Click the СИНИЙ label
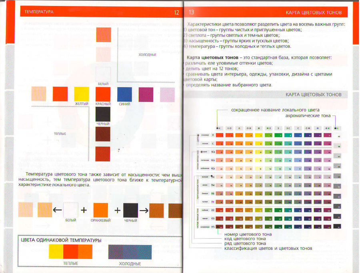Viewport: 360px width, 273px height. tap(124, 104)
